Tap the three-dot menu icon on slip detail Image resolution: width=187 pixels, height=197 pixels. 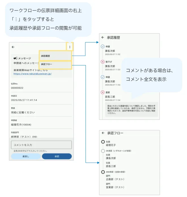point(70,47)
